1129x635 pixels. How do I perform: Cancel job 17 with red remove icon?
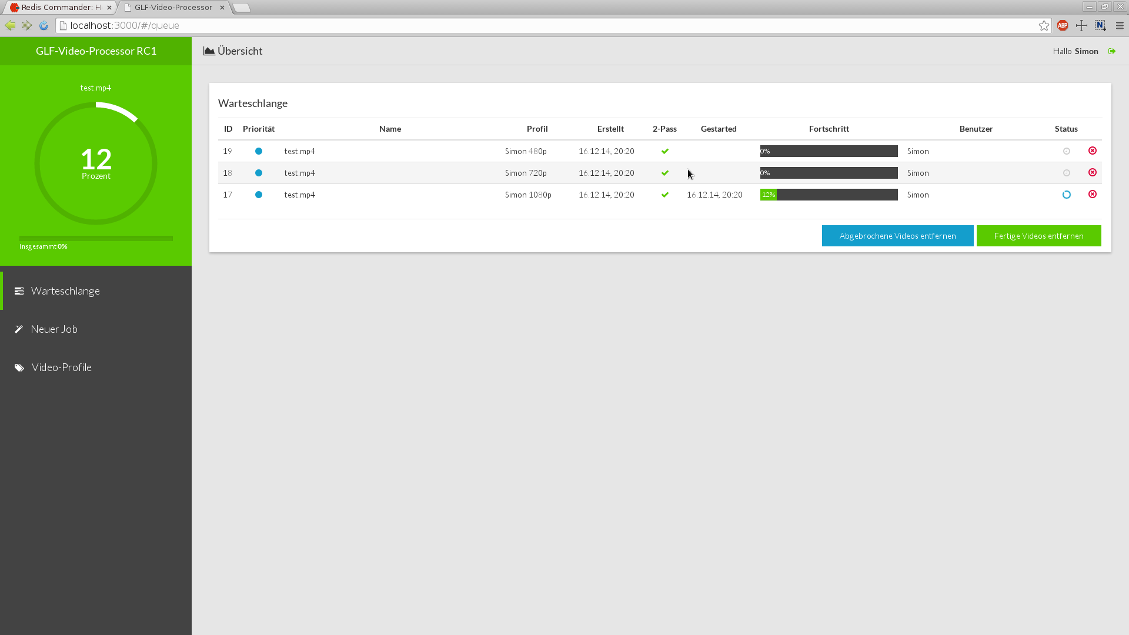click(x=1093, y=194)
